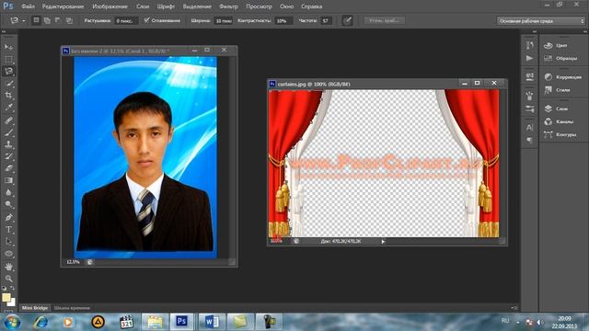The image size is (589, 331).
Task: Switch to the Mini Bridge tab
Action: (35, 308)
